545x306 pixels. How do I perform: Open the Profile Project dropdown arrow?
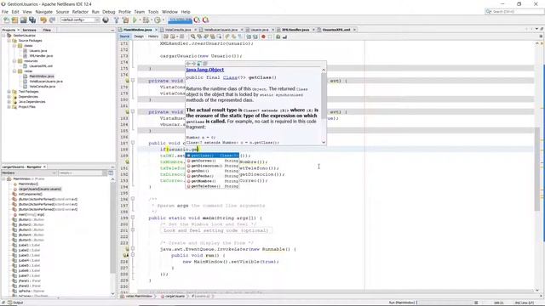coord(163,20)
